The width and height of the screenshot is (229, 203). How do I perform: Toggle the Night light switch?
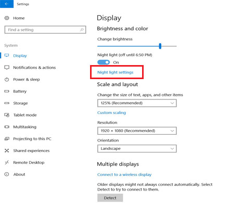pos(104,62)
